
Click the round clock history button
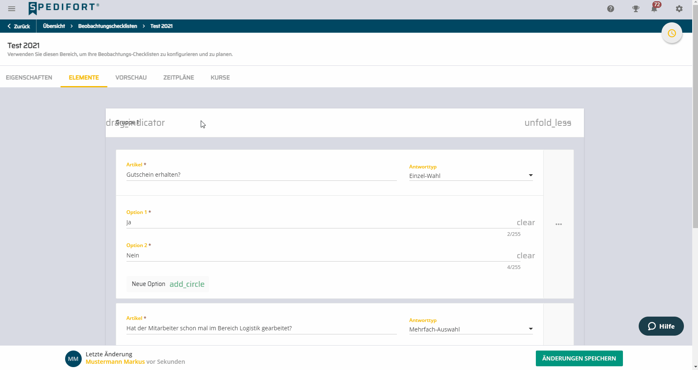coord(672,33)
